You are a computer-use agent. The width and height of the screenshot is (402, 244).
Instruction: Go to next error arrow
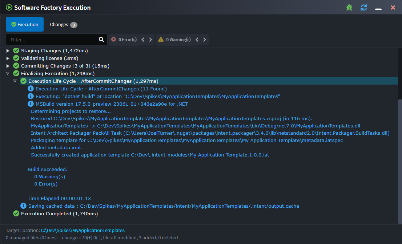[x=150, y=40]
